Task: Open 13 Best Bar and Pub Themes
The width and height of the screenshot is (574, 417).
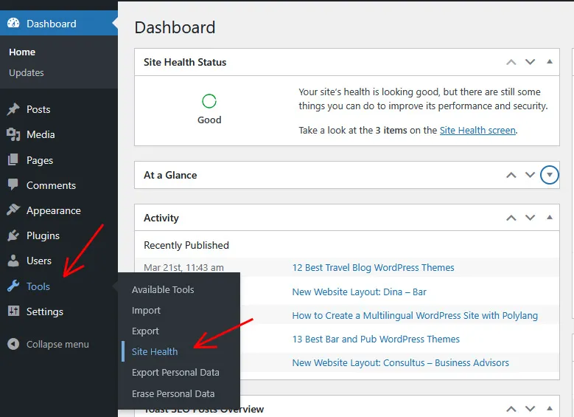Action: [x=376, y=339]
